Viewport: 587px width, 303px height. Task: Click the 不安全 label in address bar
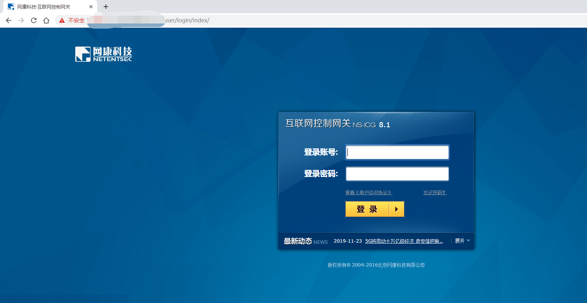tap(76, 20)
